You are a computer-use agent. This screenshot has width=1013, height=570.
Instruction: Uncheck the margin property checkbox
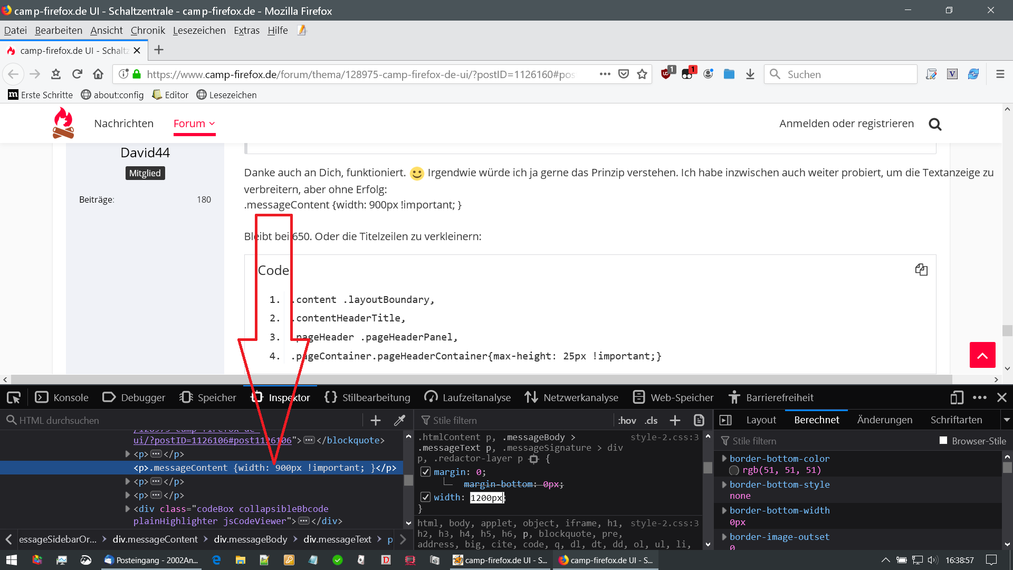[426, 472]
